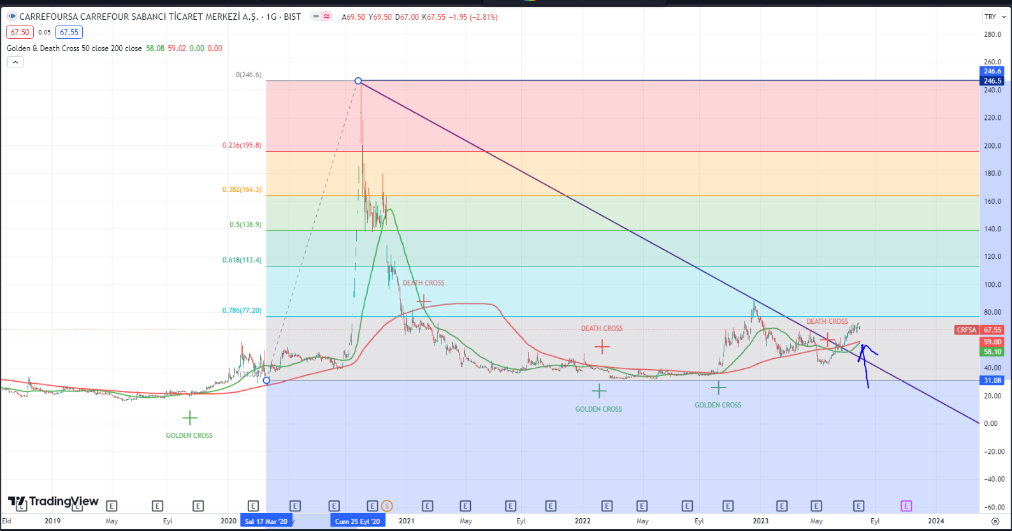Viewport: 1012px width, 531px height.
Task: Click the 0.618(113.4) Fibonacci level label
Action: click(242, 260)
